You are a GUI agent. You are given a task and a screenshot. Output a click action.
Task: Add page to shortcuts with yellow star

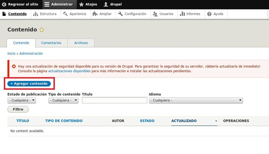[41, 30]
